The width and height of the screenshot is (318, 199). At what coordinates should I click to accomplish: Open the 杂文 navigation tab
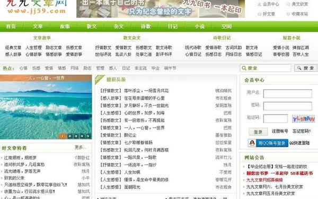click(119, 26)
